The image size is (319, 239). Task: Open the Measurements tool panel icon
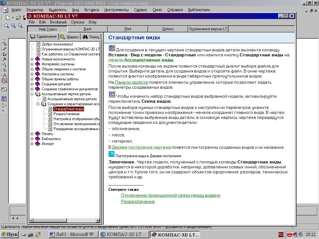click(4, 70)
